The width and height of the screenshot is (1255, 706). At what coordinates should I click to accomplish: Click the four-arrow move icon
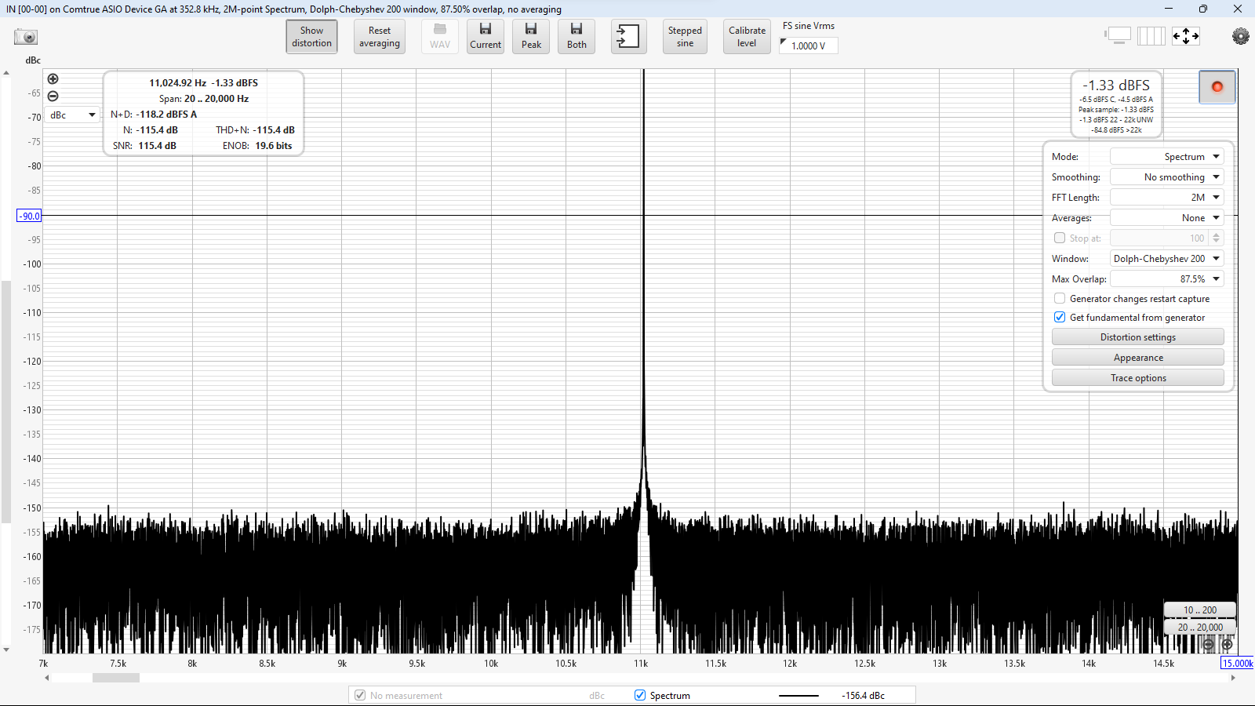1185,36
